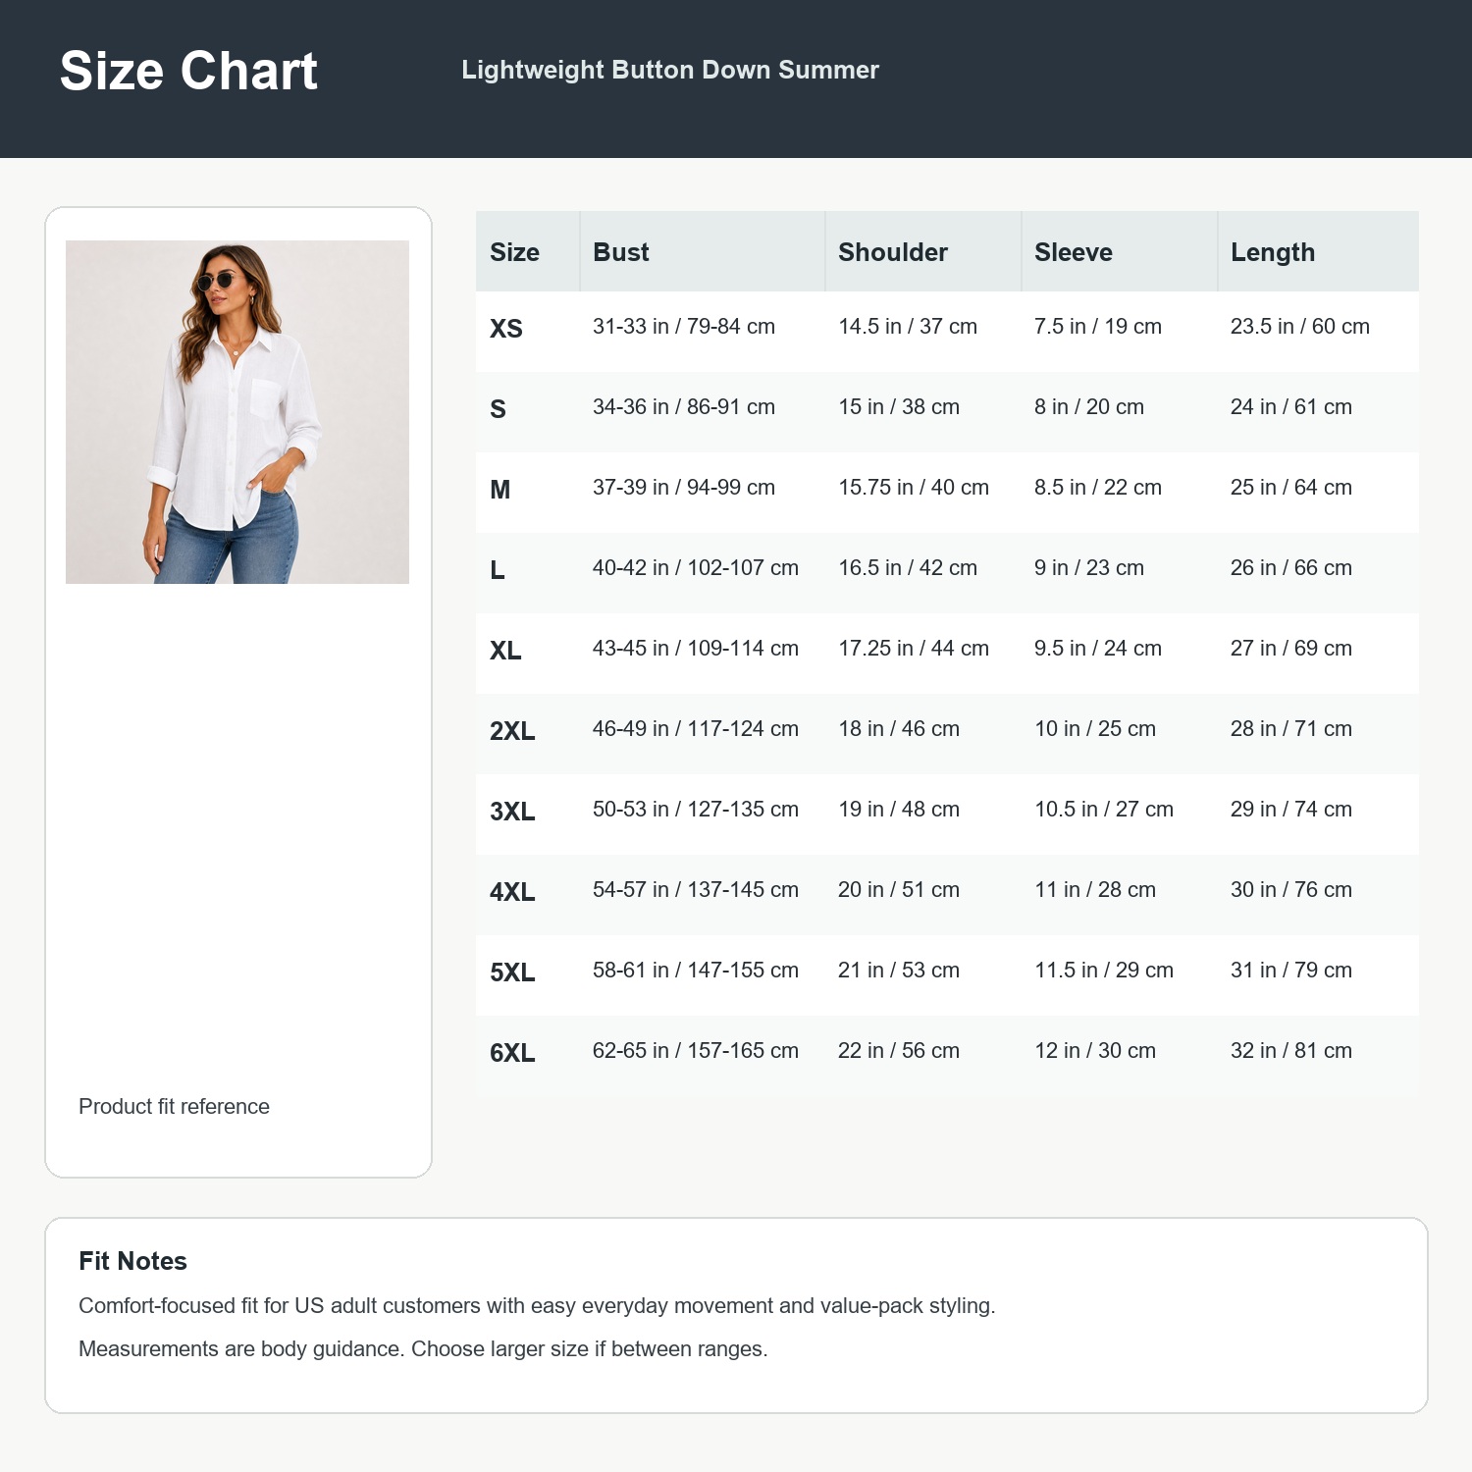Select the XL size row label
Image resolution: width=1472 pixels, height=1472 pixels.
(x=505, y=651)
